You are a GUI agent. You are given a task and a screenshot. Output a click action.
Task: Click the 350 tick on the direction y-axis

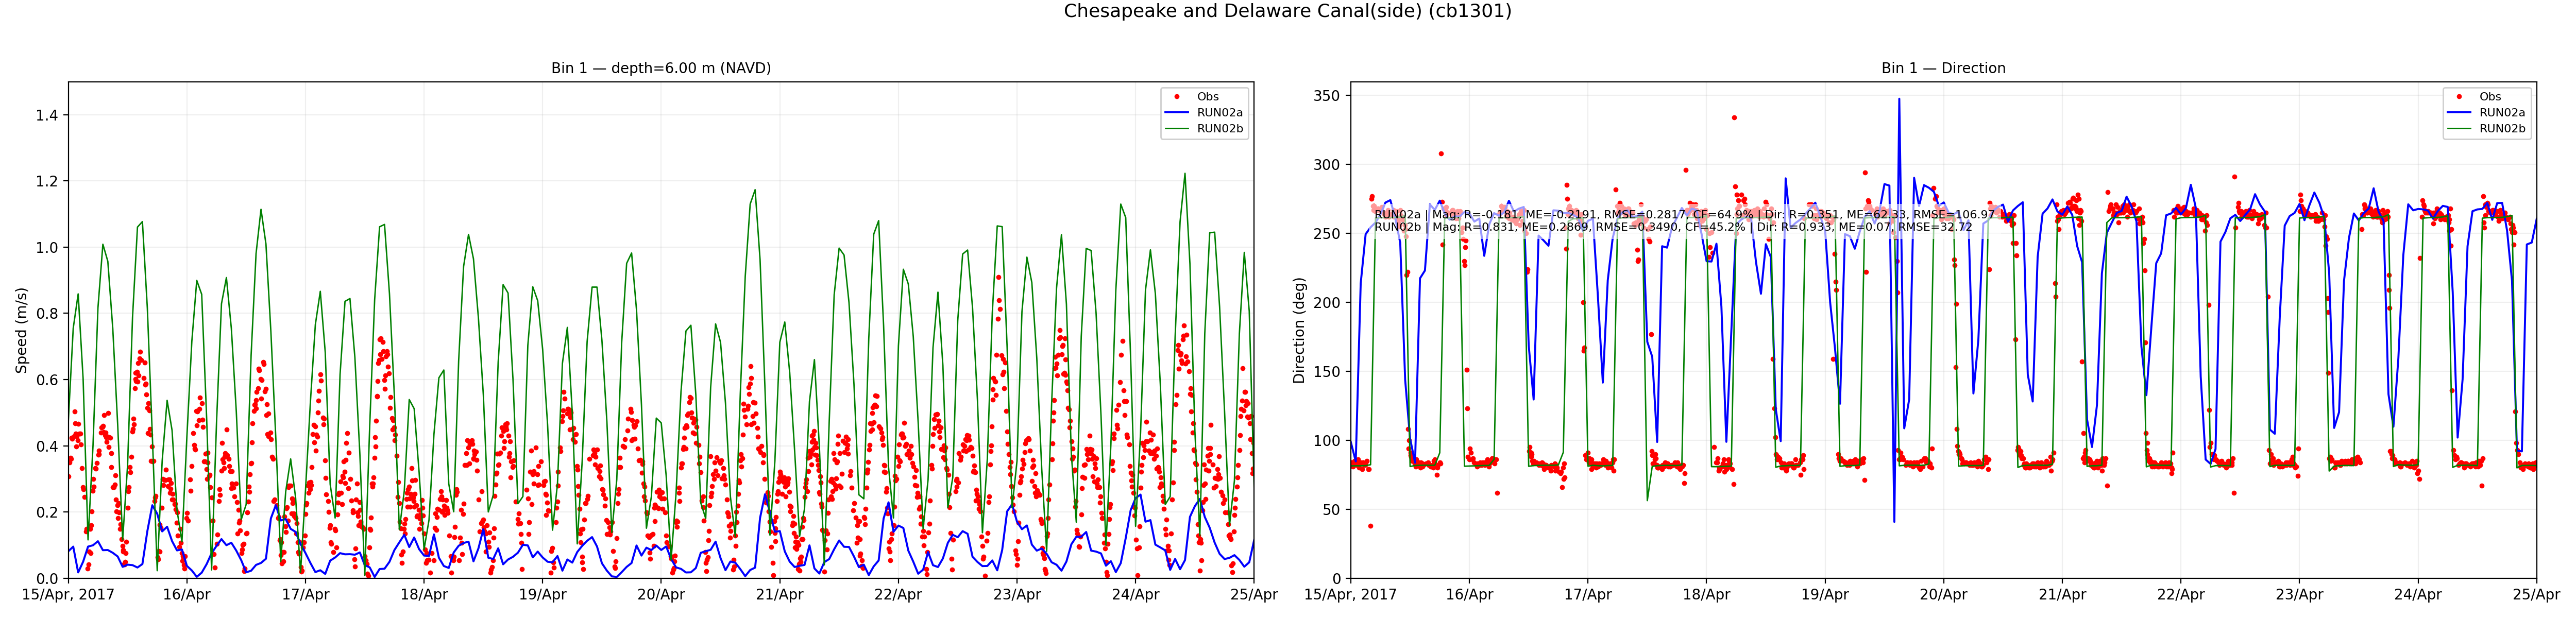1327,96
